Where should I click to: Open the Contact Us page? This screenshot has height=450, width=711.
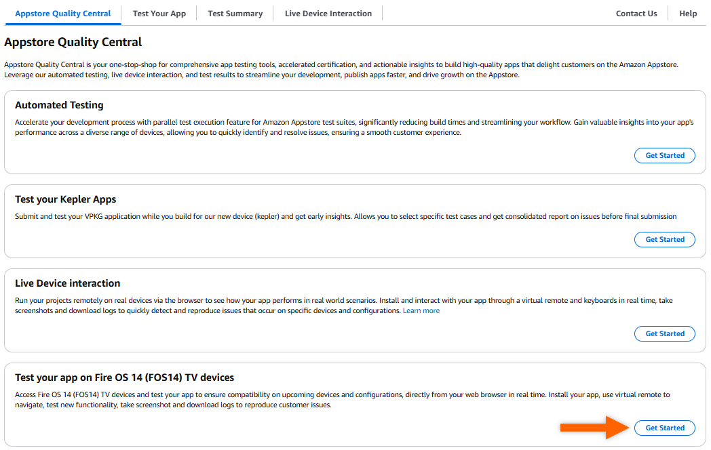click(636, 13)
